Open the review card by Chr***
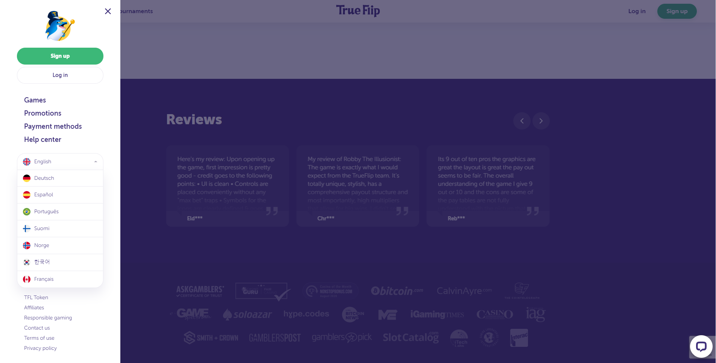This screenshot has width=716, height=363. (x=358, y=186)
